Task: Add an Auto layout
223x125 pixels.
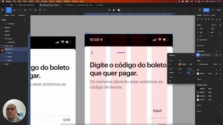Action: [x=220, y=45]
